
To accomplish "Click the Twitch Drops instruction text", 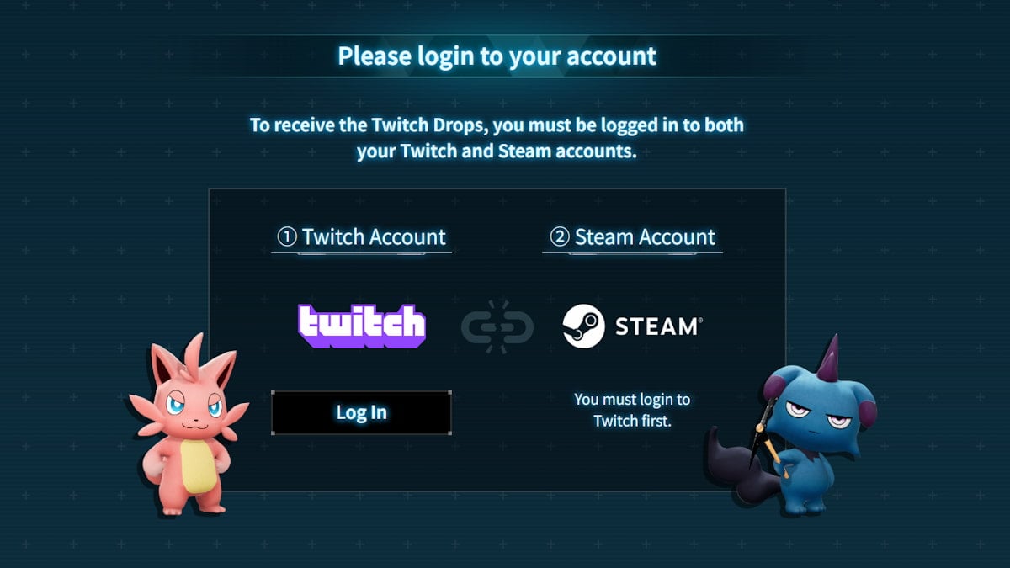I will click(497, 139).
